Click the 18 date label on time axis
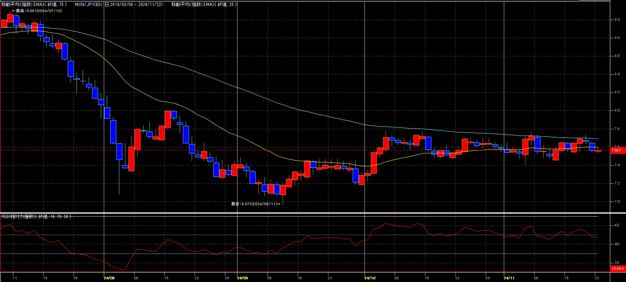 coord(45,278)
